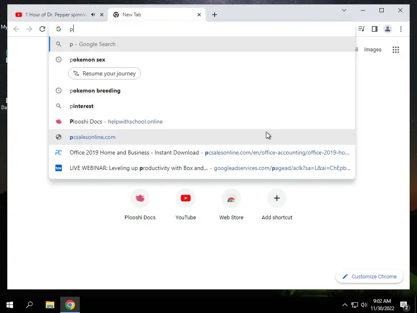
Task: Open the LIVE WEBINAR Box suggestion
Action: pyautogui.click(x=202, y=168)
